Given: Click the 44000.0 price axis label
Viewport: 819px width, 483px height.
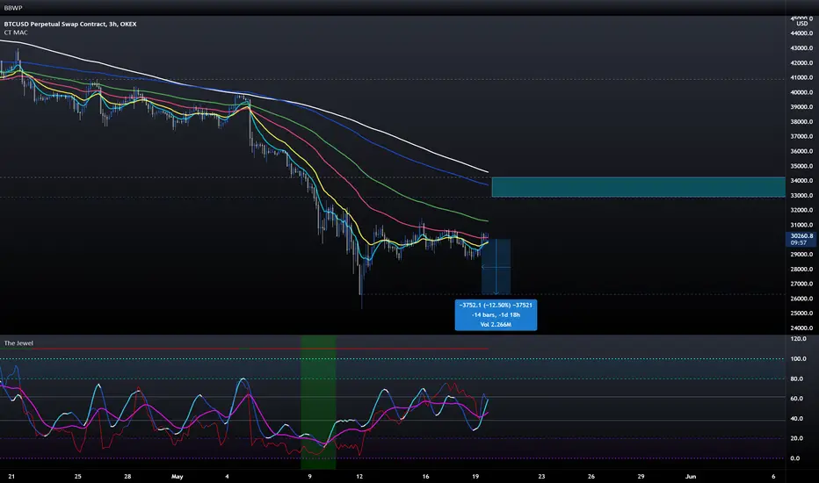Looking at the screenshot, I should 801,32.
